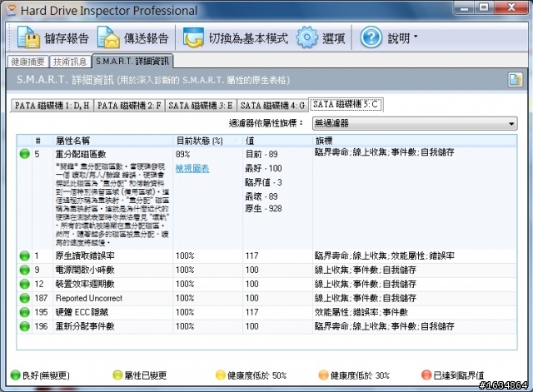
Task: Select SATA 磁碟機 3: E tab
Action: click(x=201, y=106)
